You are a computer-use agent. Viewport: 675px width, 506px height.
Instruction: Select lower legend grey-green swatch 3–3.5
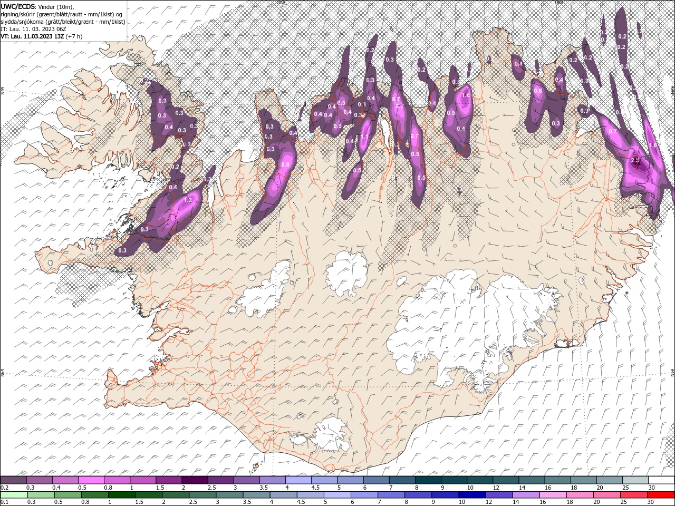click(230, 495)
